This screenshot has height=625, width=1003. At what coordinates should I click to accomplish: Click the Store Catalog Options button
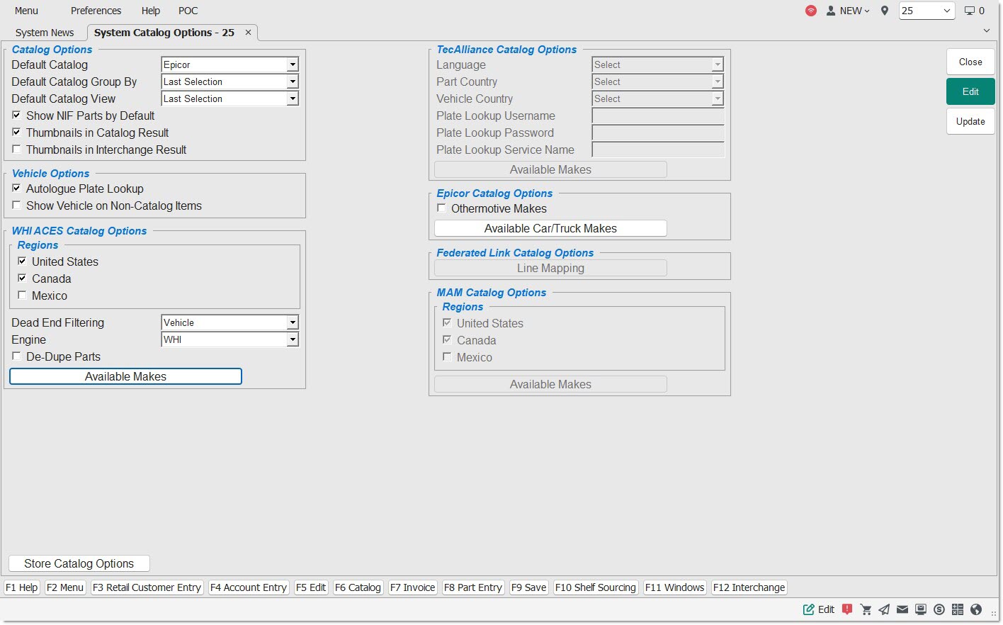(79, 563)
